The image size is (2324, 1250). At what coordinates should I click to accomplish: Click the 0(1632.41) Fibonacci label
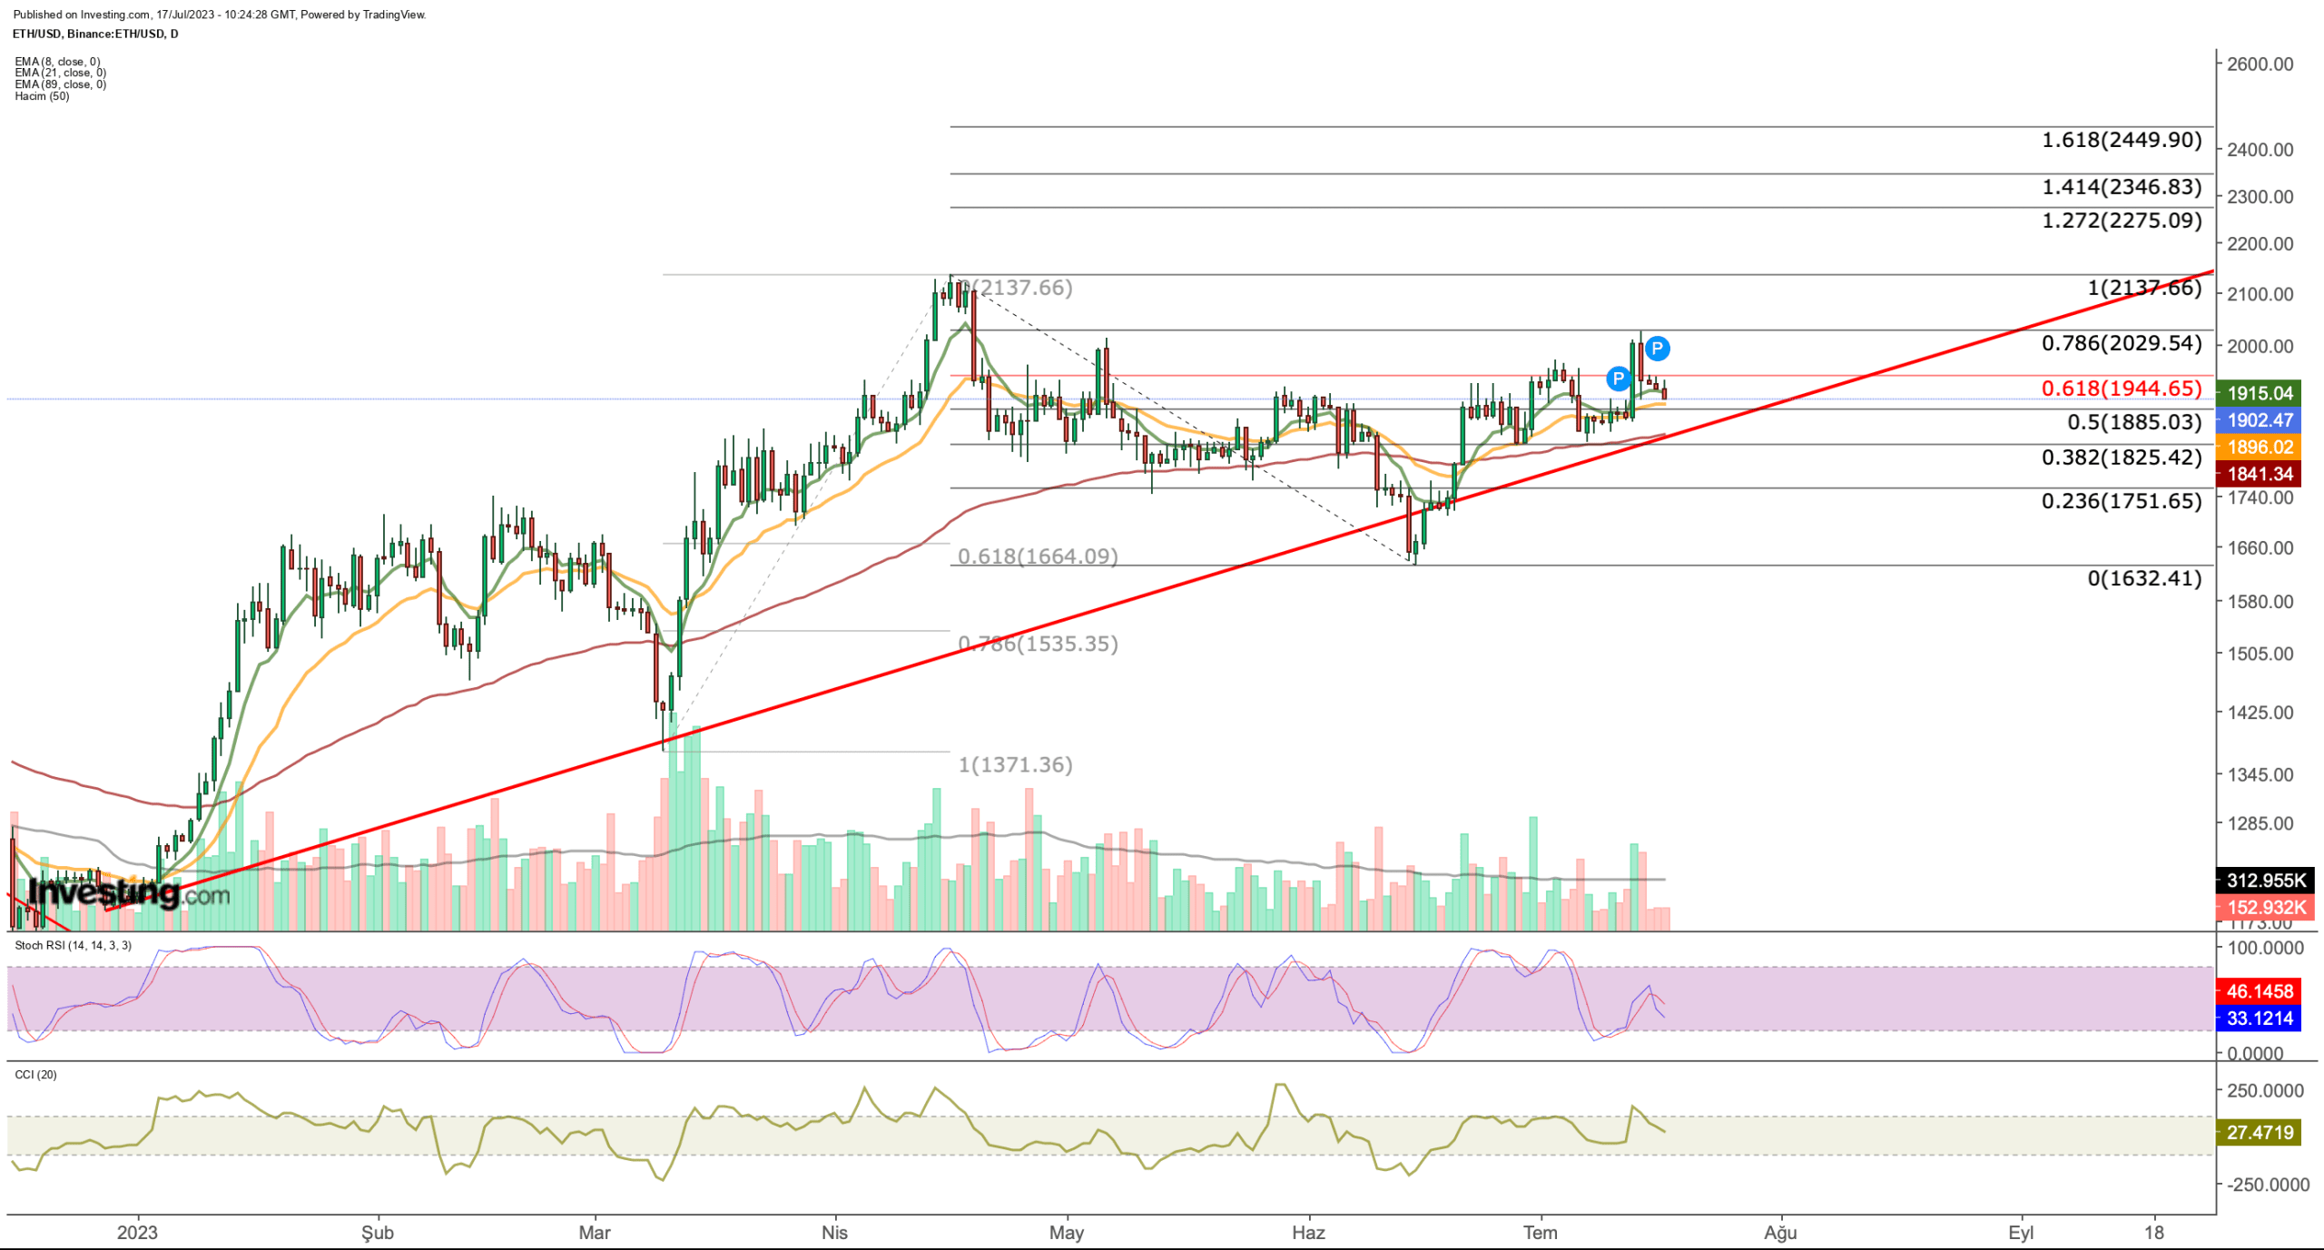coord(2144,578)
